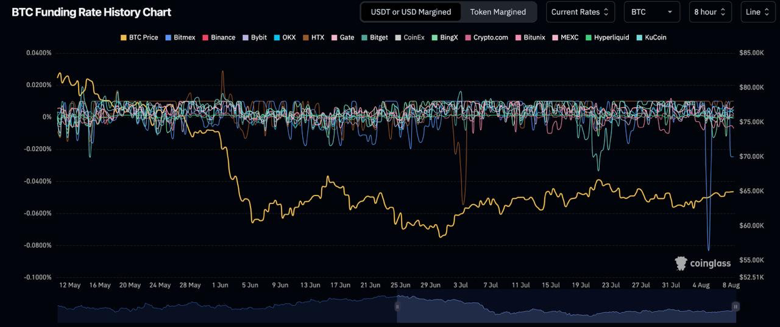The width and height of the screenshot is (780, 327).
Task: Toggle Bybit legend series
Action: pyautogui.click(x=254, y=38)
